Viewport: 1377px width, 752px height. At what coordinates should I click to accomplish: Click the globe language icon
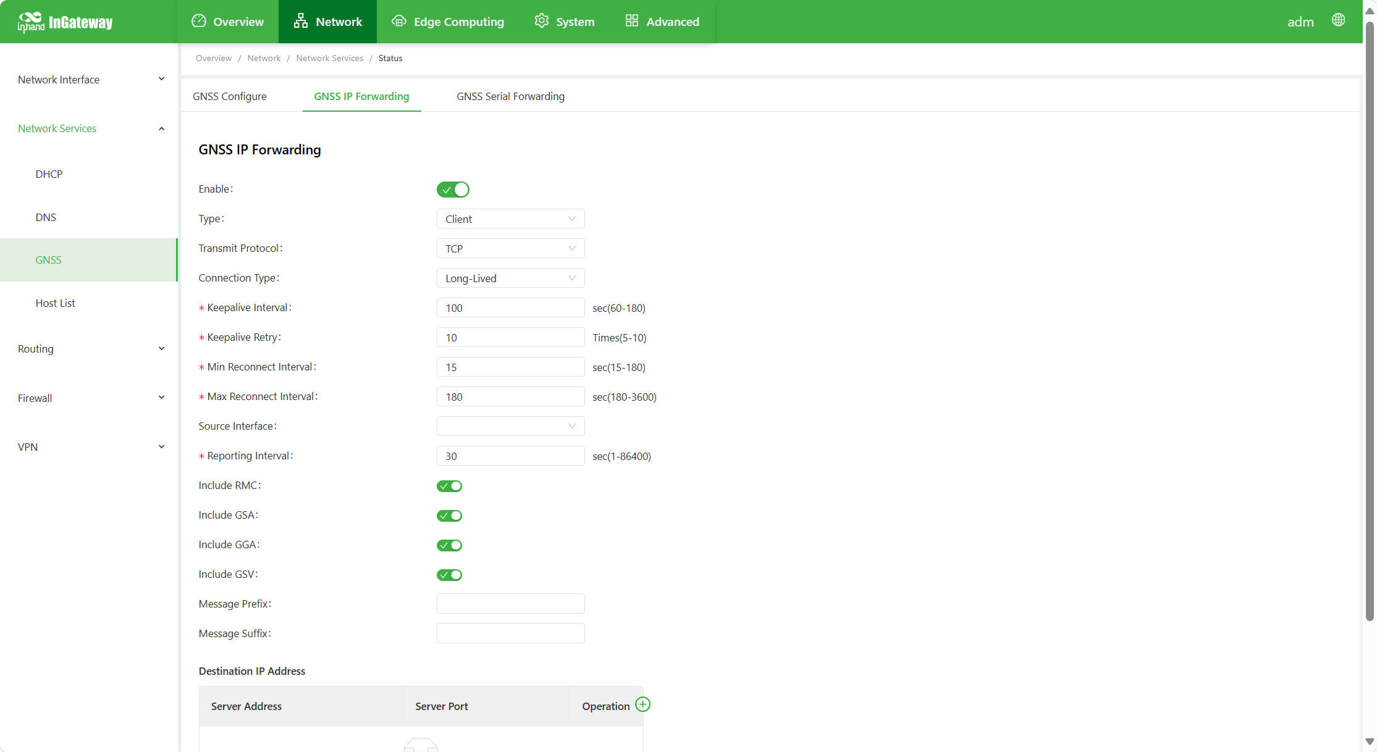(x=1338, y=20)
